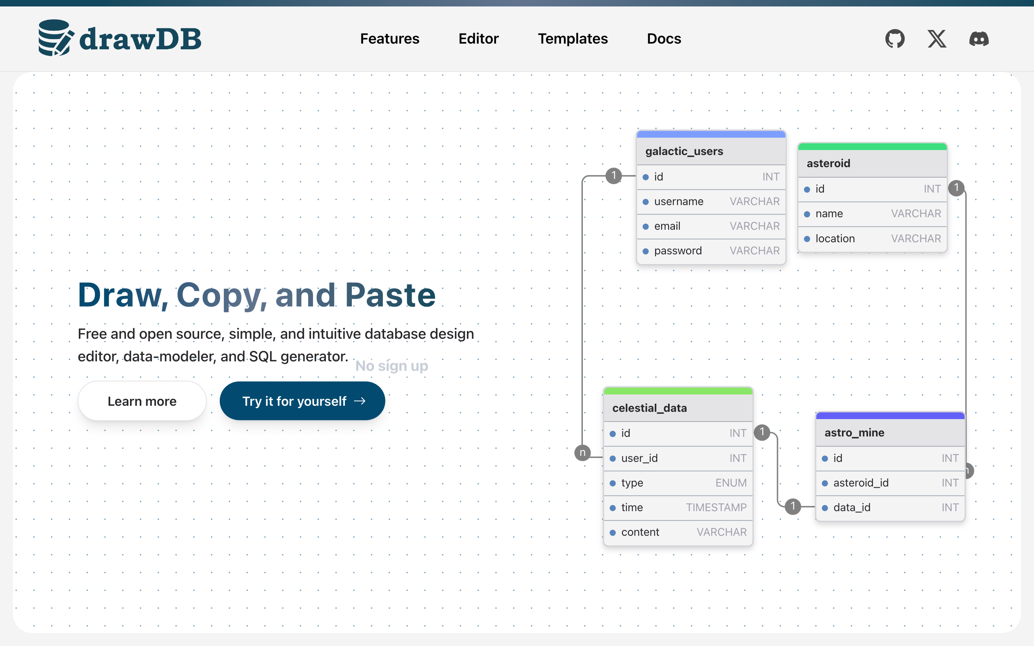This screenshot has width=1034, height=646.
Task: Select the celestial_data type ENUM row
Action: (678, 483)
